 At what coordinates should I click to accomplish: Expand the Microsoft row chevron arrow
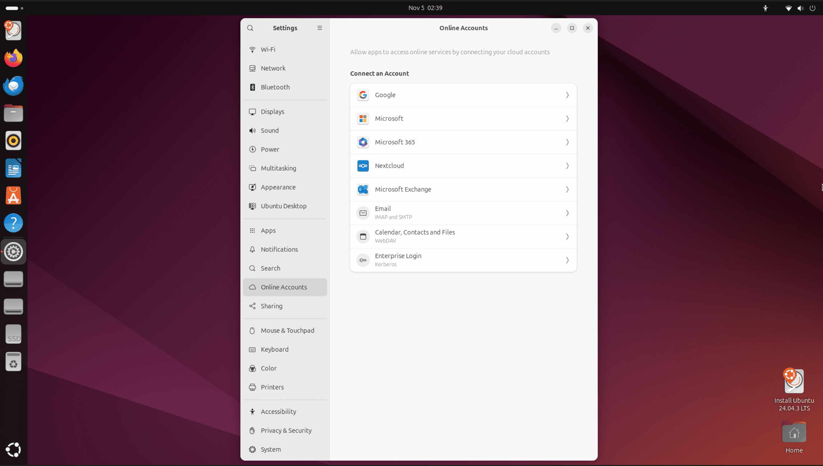tap(567, 119)
